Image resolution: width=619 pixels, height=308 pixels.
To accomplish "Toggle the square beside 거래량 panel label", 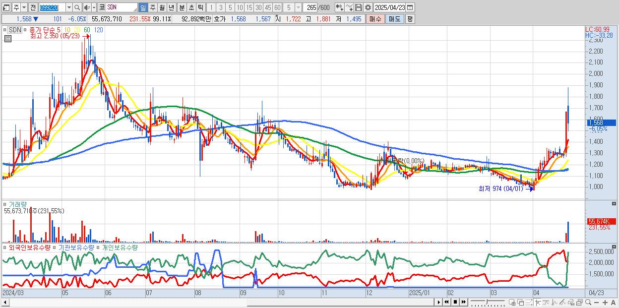I will click(6, 204).
